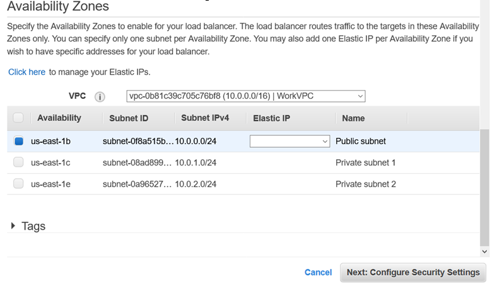The height and width of the screenshot is (285, 490).
Task: Sort by the Subnet ID column header
Action: pos(129,118)
